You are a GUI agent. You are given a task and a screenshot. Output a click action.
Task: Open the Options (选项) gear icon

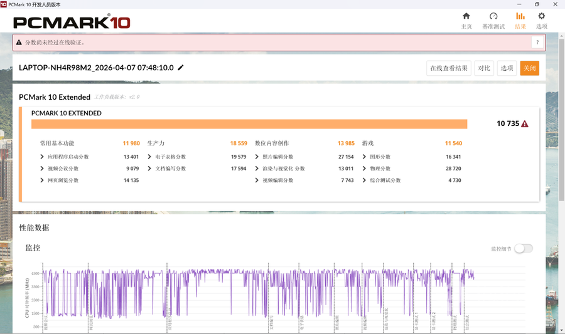tap(541, 16)
